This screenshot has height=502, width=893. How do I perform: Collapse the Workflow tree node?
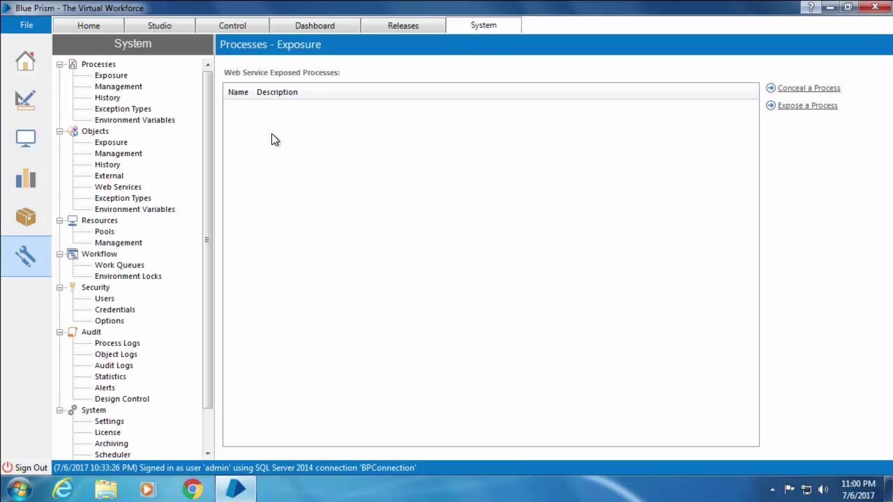[x=60, y=254]
